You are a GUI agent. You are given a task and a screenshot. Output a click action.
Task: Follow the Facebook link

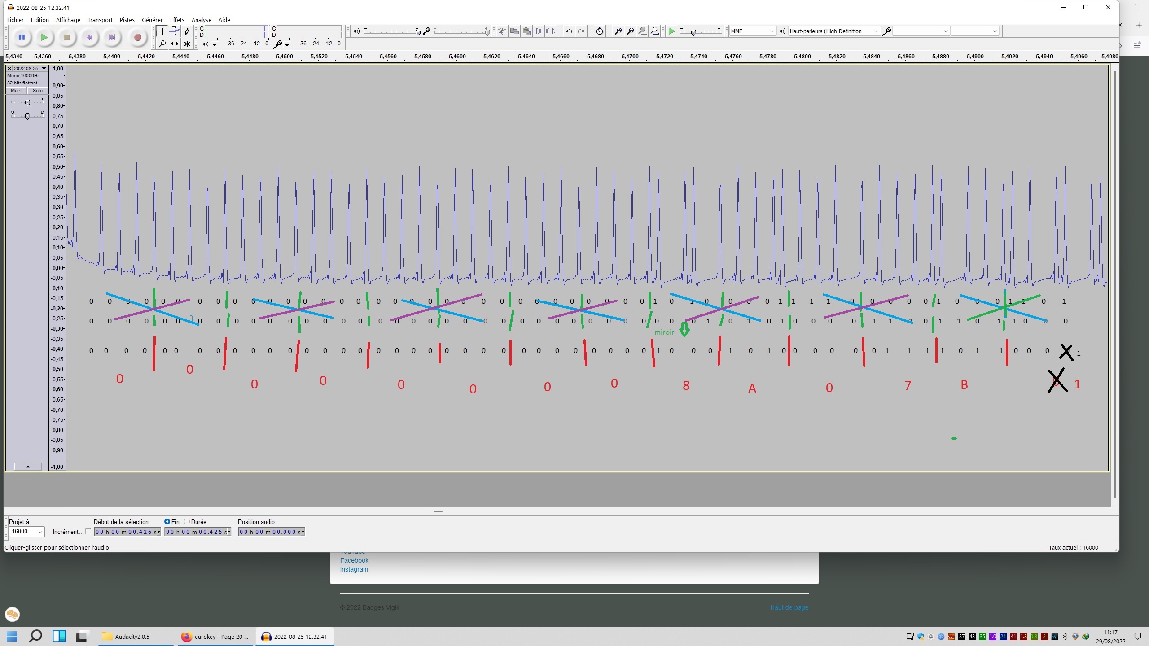354,560
